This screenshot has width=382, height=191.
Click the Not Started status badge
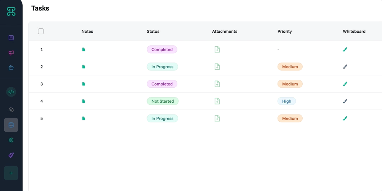[x=163, y=101]
